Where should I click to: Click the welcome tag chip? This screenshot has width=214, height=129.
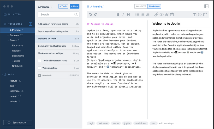[x=103, y=123]
